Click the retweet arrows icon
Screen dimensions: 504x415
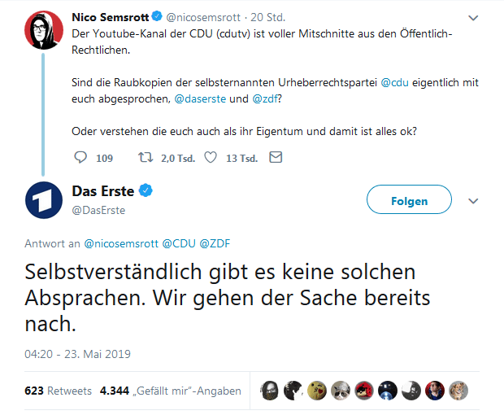click(x=146, y=158)
